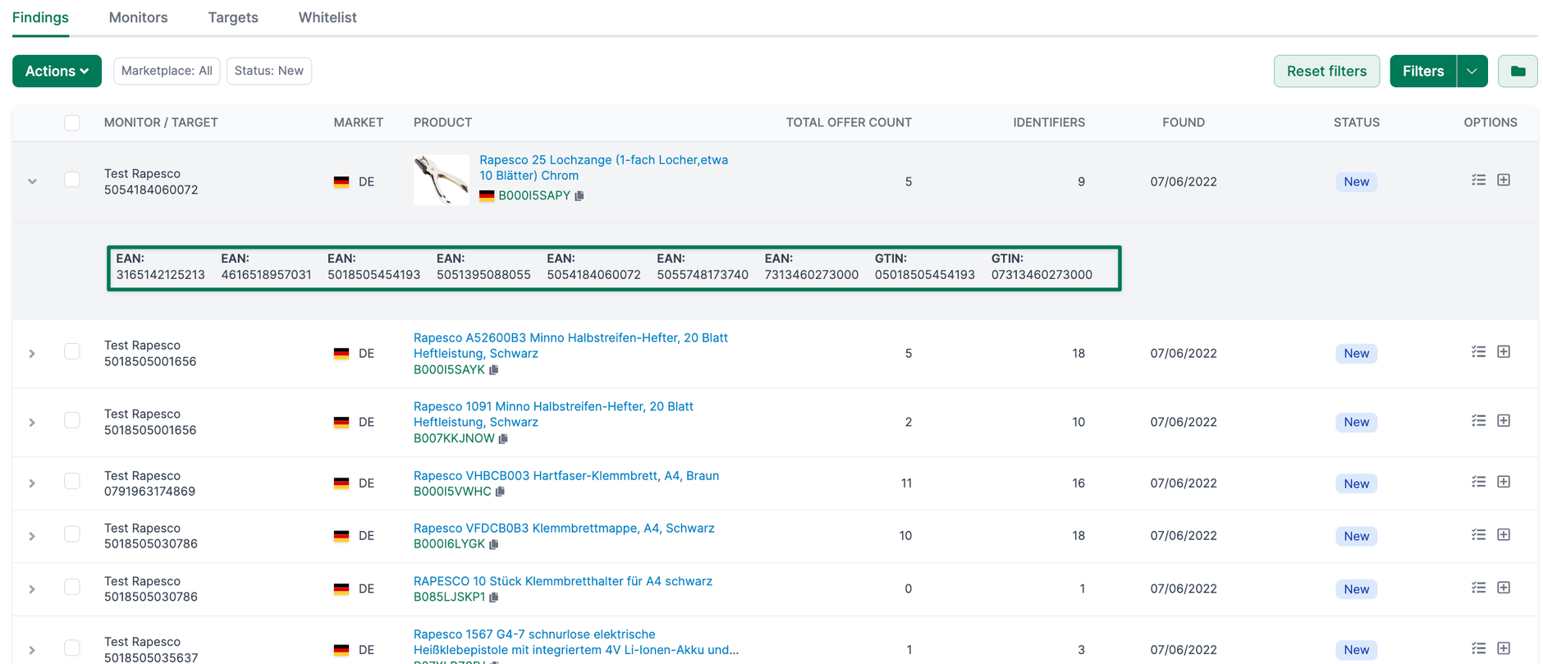Screen dimensions: 1543x664
Task: Expand the Klemmbretthalter row
Action: click(x=32, y=589)
